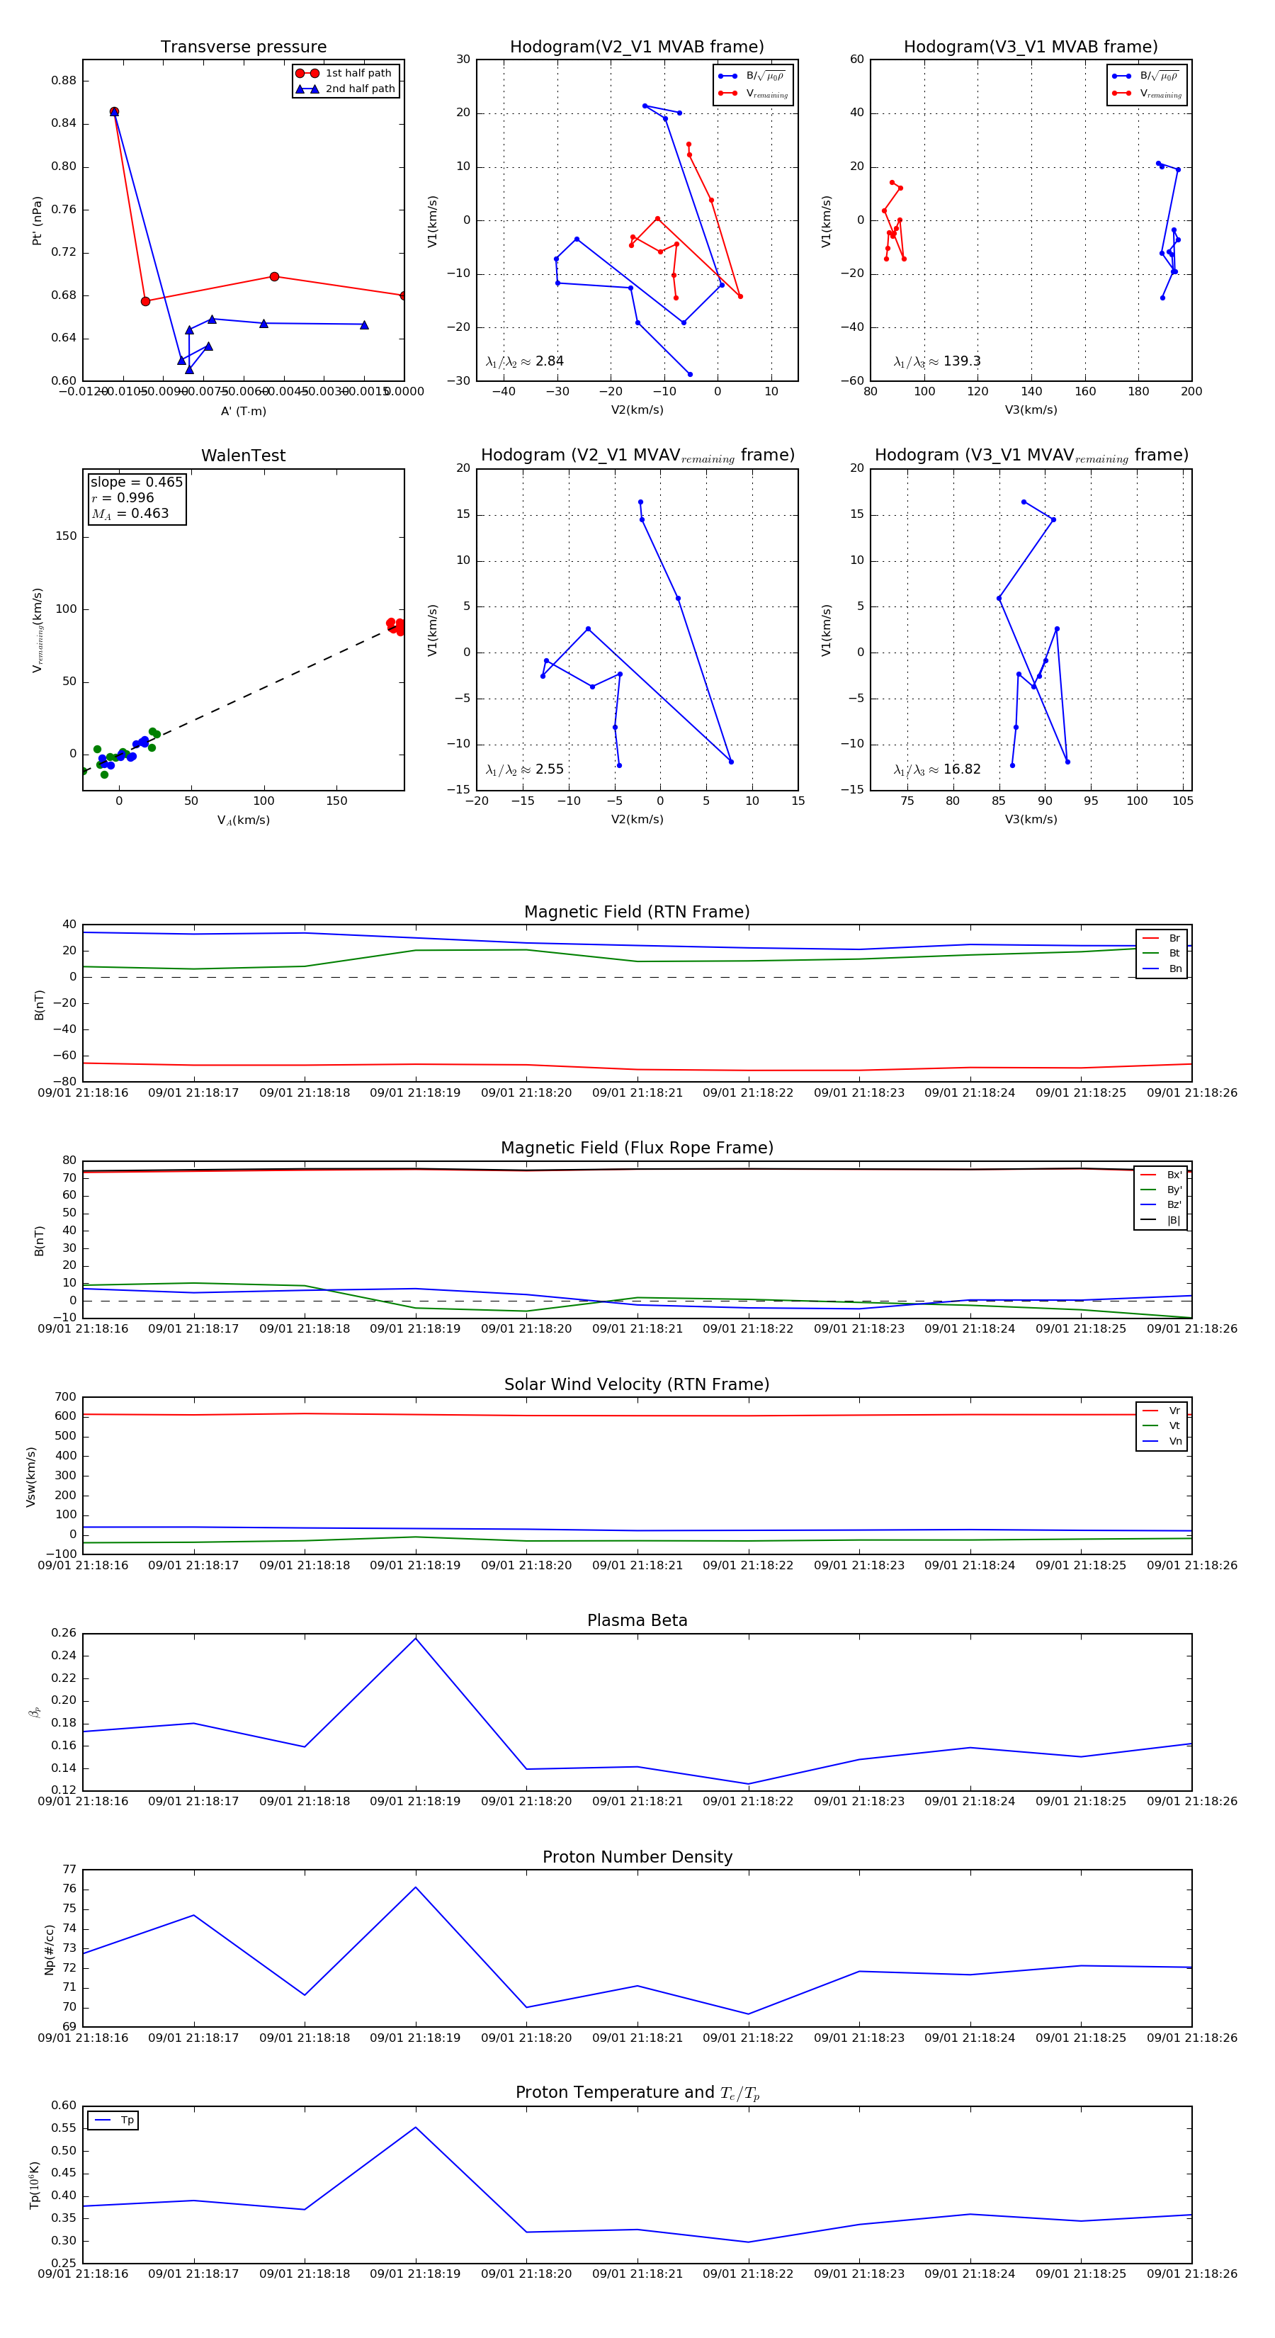Viewport: 1275px width, 2338px height.
Task: Select the "1st half path" legend entry
Action: (x=345, y=74)
